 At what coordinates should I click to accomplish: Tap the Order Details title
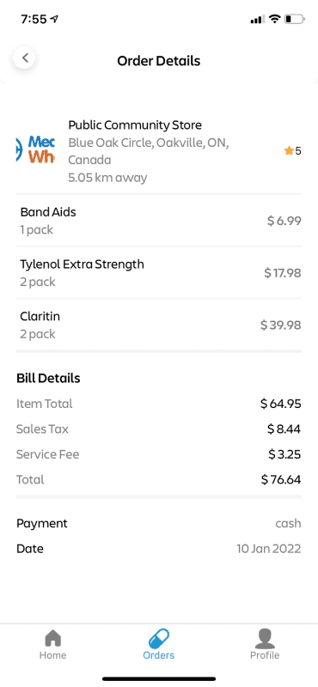[x=159, y=60]
